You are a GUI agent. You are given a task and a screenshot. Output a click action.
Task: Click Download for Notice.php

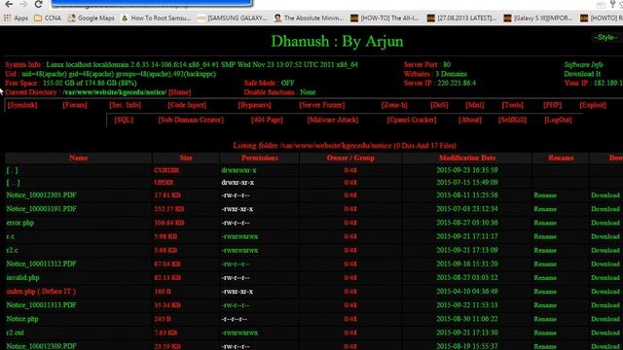click(x=605, y=319)
